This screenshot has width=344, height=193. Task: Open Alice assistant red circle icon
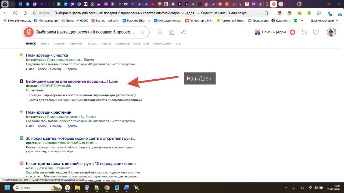tap(293, 32)
